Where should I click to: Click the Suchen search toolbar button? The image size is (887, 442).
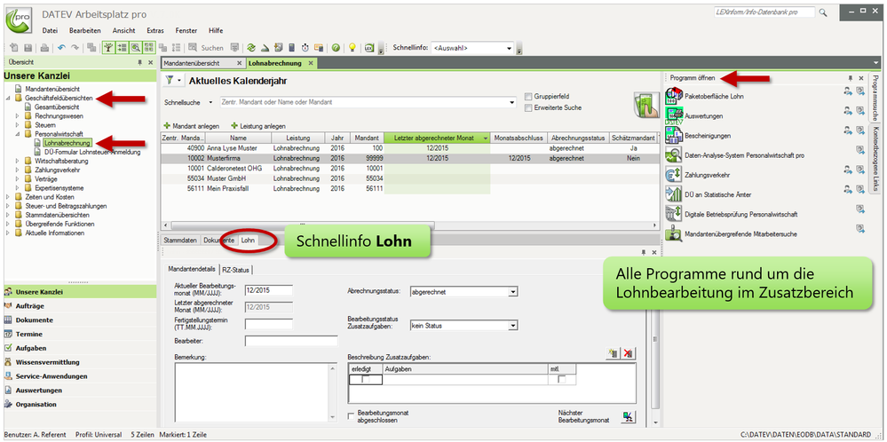[206, 48]
